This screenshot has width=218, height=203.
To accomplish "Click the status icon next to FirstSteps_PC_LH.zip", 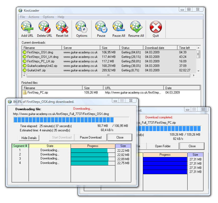I will pyautogui.click(x=25, y=61).
